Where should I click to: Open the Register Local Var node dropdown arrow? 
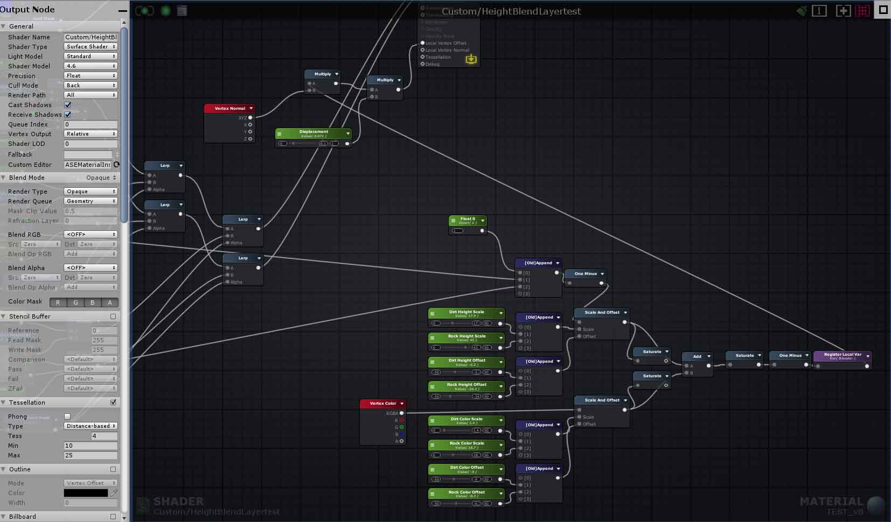point(868,356)
